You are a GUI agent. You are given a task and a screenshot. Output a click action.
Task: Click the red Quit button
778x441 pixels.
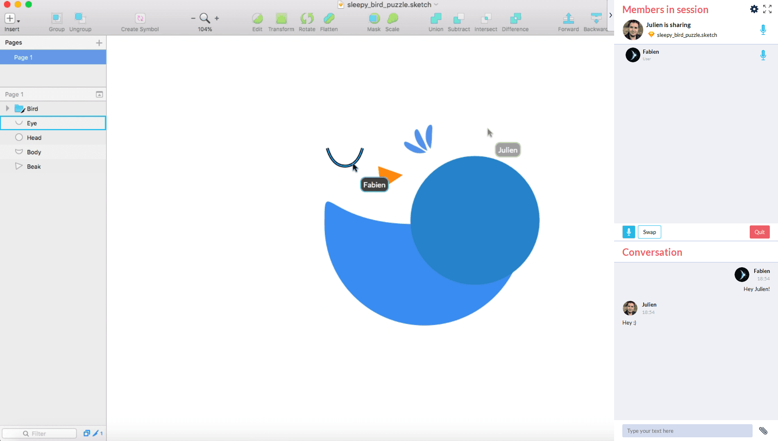tap(759, 232)
